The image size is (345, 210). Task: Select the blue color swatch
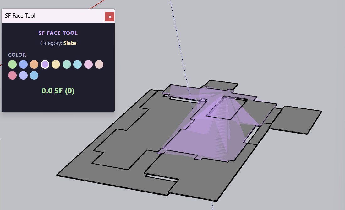click(23, 64)
